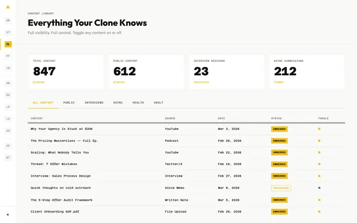This screenshot has width=357, height=223.
Task: Toggle 'Scaling: What Nobody Tells You' row
Action: point(319,152)
